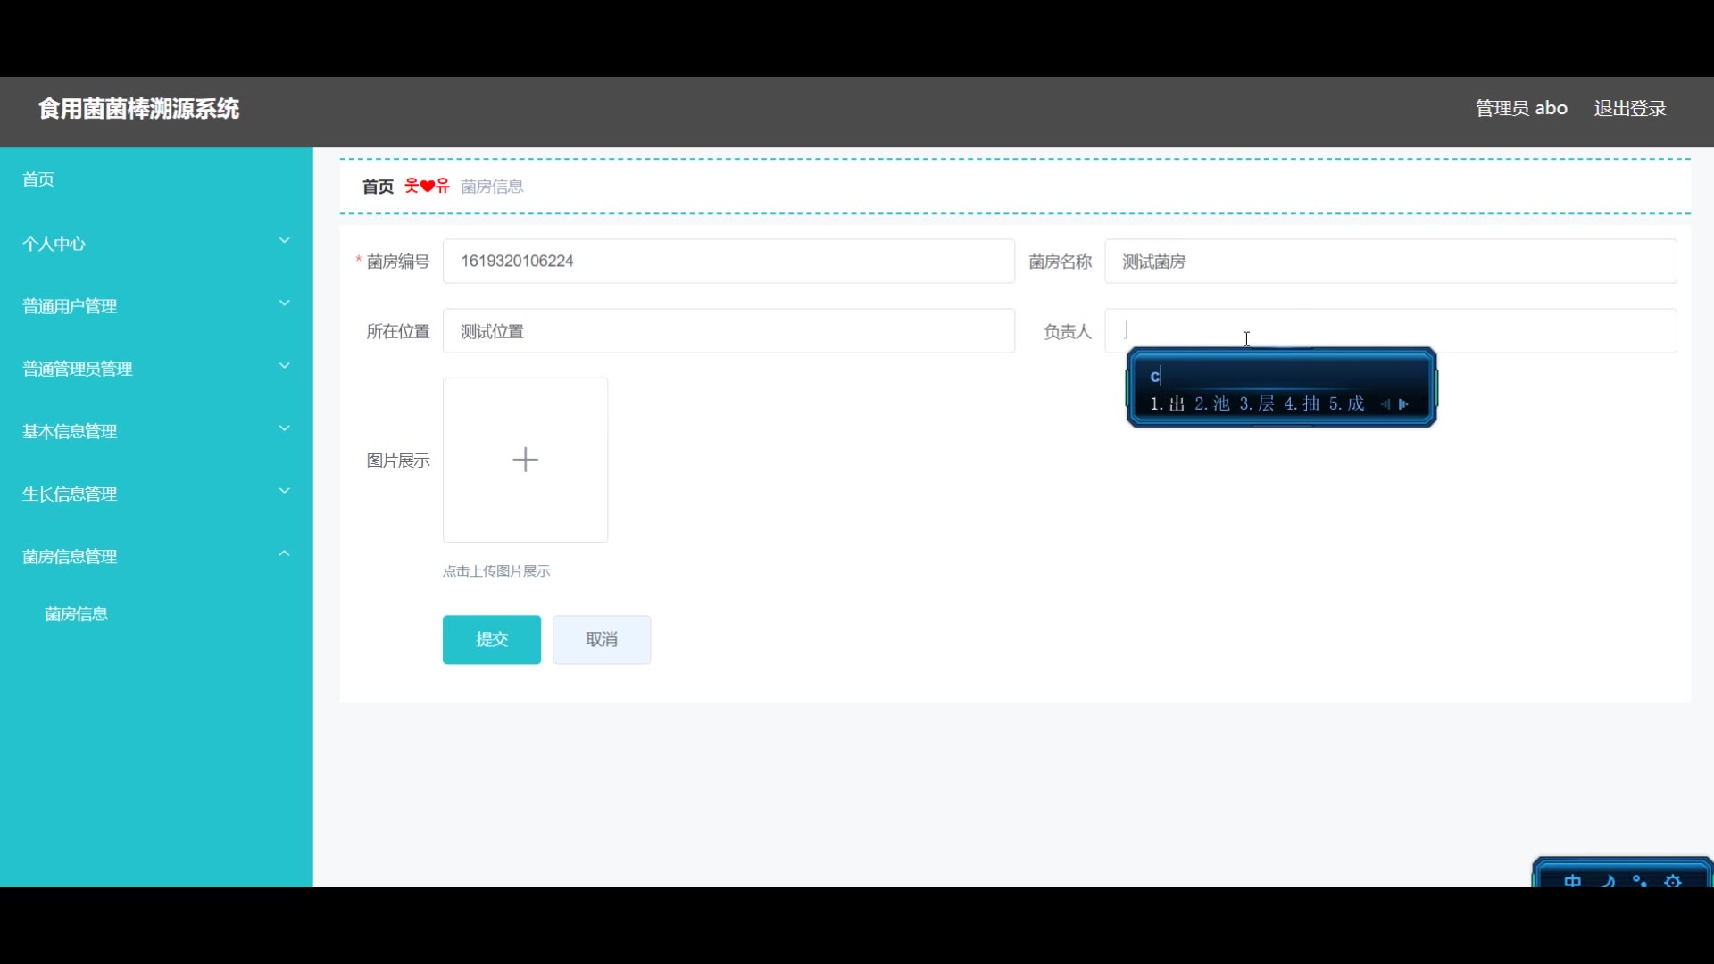
Task: Toggle IME punctuation mode icon
Action: tap(1640, 880)
